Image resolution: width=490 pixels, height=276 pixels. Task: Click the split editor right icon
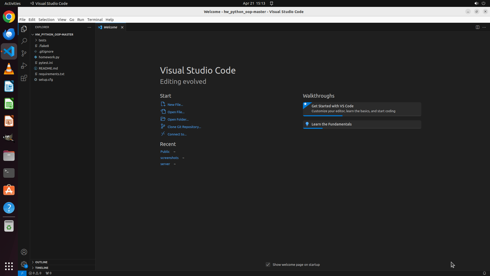(x=477, y=27)
